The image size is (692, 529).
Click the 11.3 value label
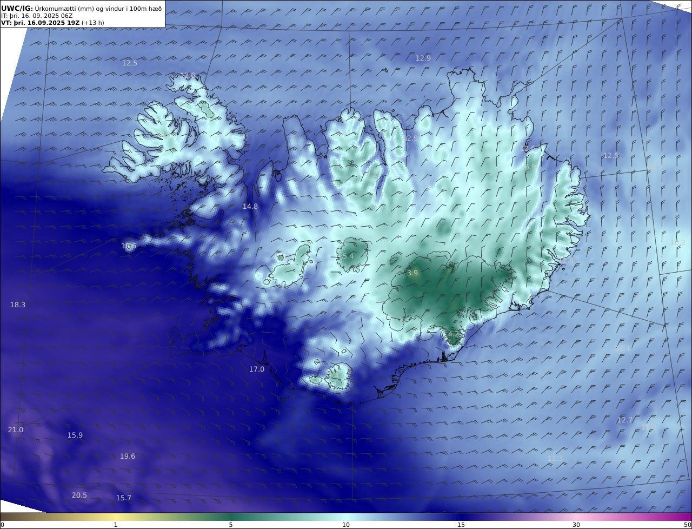tap(555, 458)
